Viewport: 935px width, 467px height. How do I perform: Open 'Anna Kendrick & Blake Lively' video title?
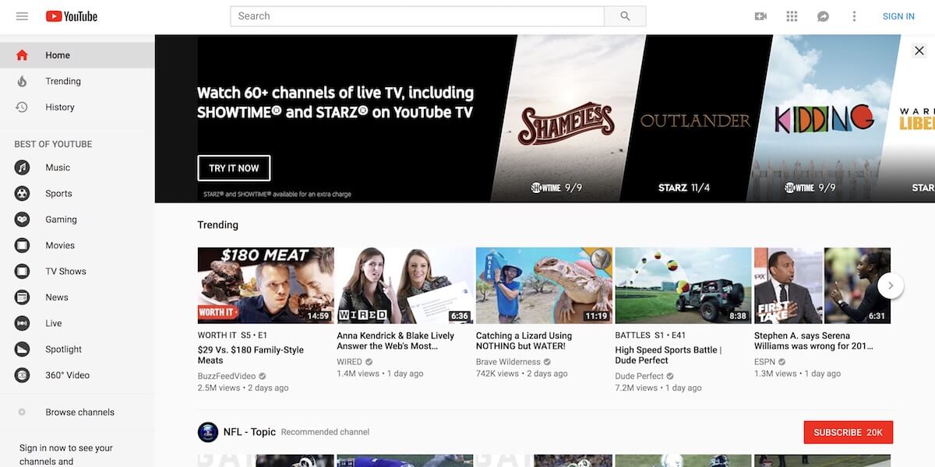point(396,341)
